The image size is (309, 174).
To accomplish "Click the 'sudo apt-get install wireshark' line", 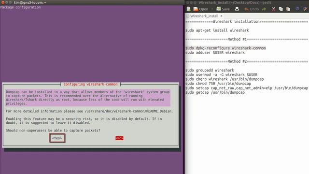I will tap(217, 30).
